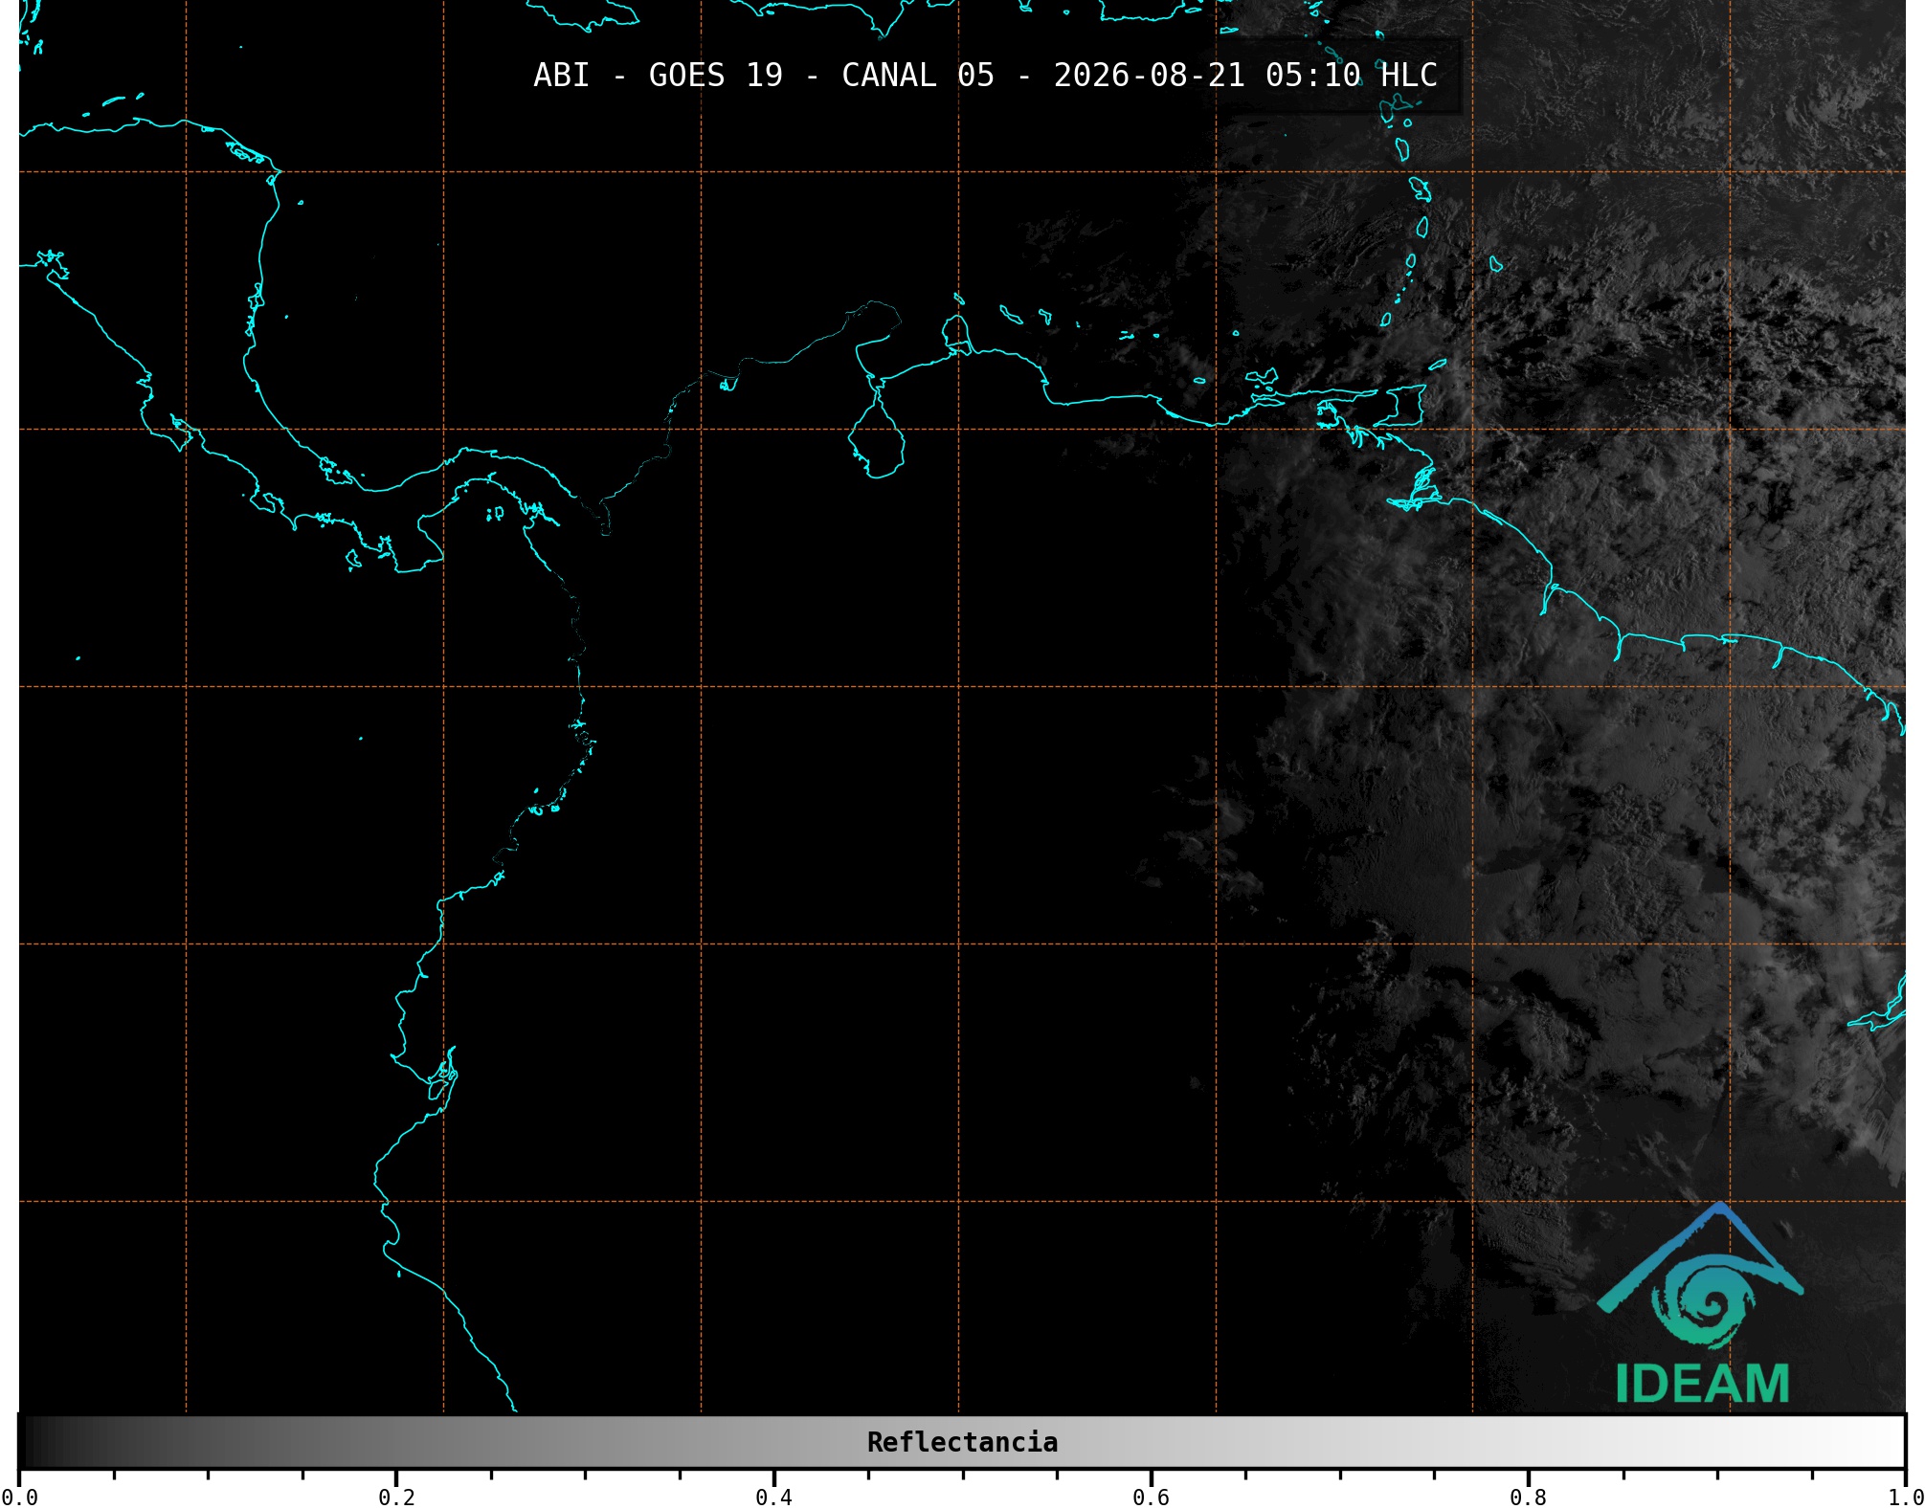
Task: Click the IDEAM logo
Action: click(1701, 1303)
